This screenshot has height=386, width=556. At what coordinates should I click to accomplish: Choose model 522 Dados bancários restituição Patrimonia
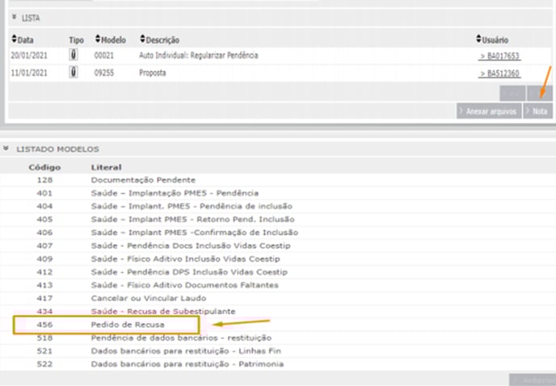pos(187,364)
